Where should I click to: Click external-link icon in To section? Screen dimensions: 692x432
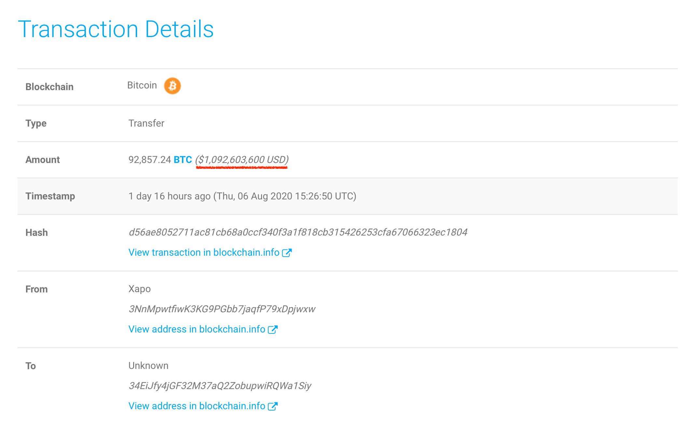273,406
